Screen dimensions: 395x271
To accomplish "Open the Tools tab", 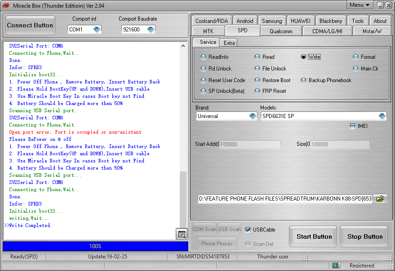I will tap(358, 21).
